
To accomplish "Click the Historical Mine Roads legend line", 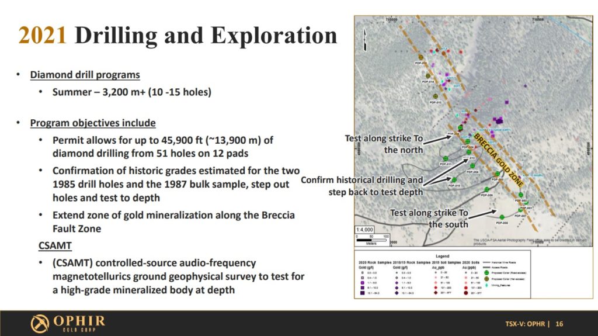I will click(x=485, y=262).
